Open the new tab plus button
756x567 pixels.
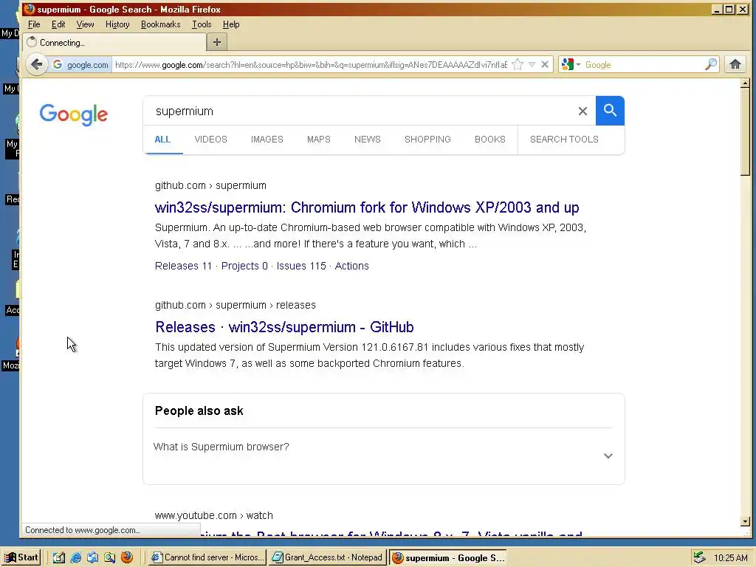pos(217,42)
